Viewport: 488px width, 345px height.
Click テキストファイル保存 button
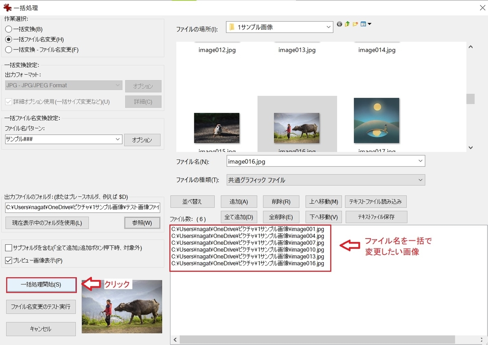[376, 217]
